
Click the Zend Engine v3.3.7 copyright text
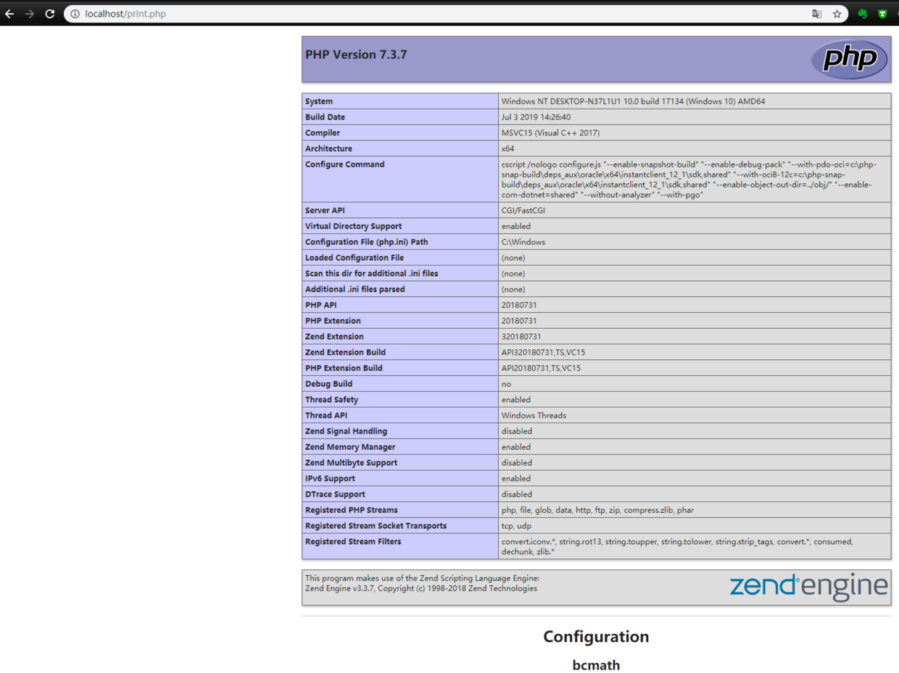(421, 588)
